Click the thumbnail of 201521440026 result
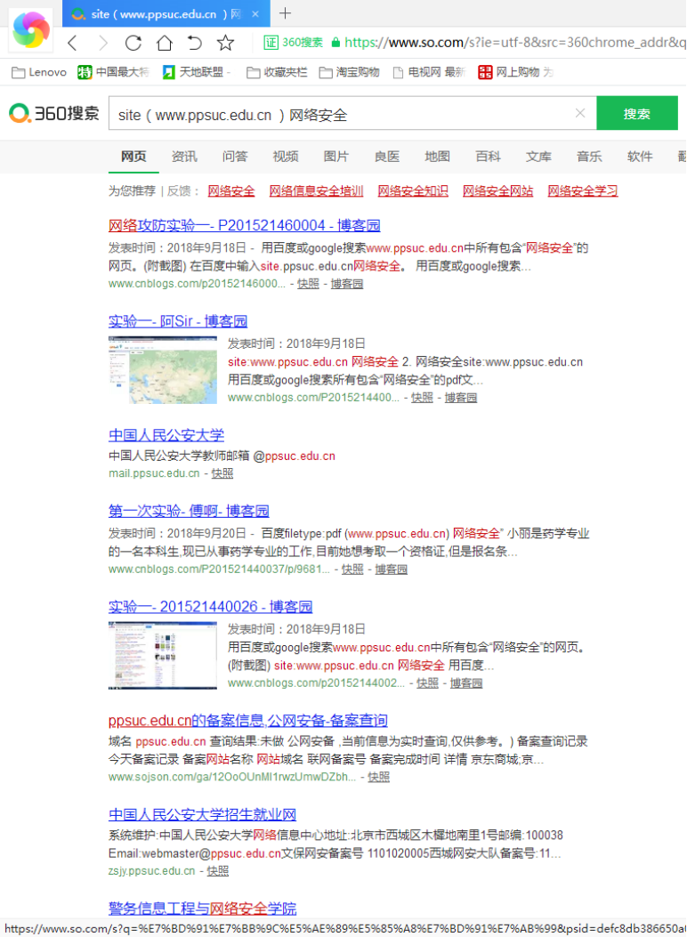The height and width of the screenshot is (937, 687). (163, 656)
